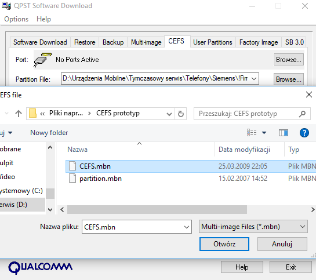Click the folder icon in address bar

32,113
